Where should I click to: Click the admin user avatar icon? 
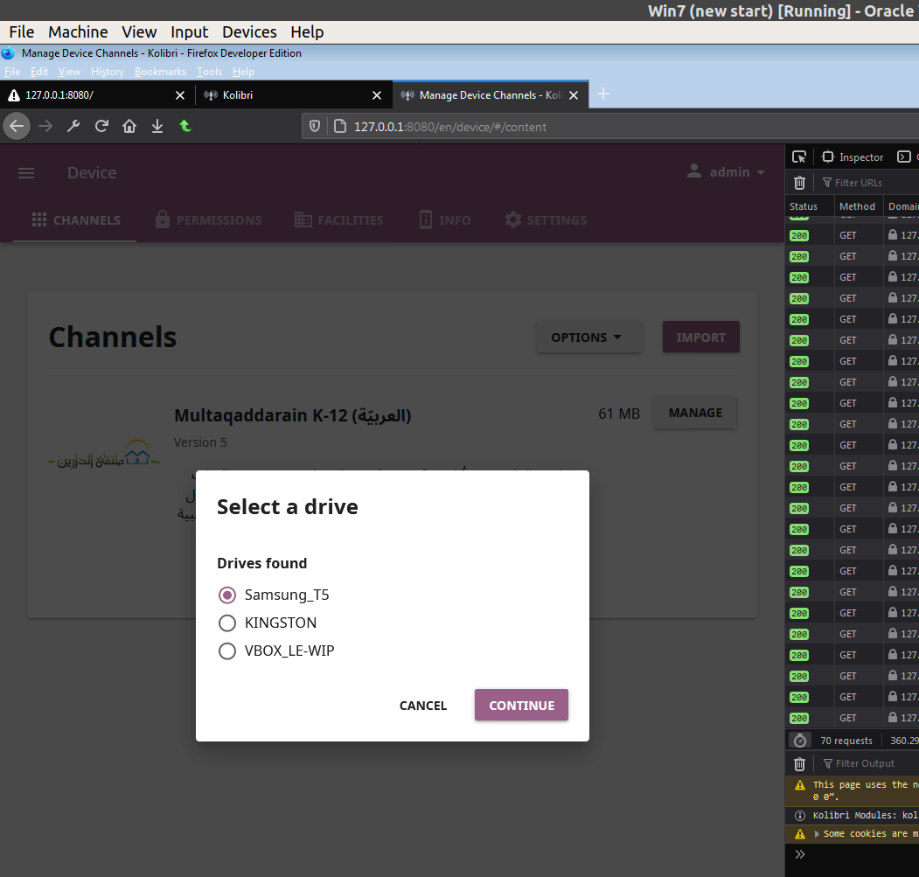point(694,171)
